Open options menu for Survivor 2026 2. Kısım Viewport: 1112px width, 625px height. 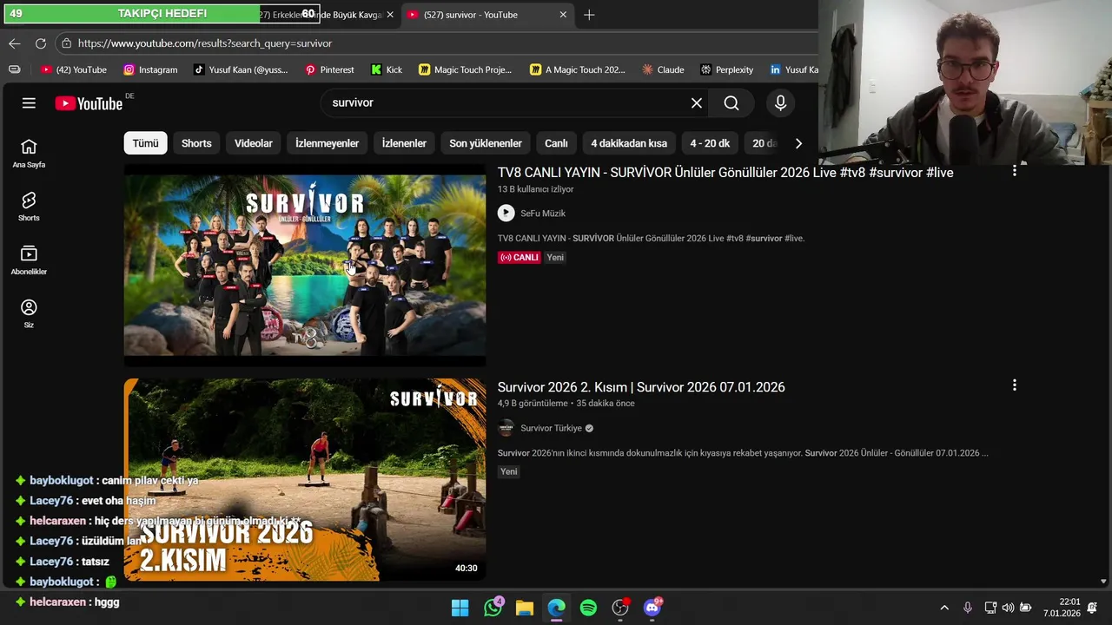tap(1014, 385)
